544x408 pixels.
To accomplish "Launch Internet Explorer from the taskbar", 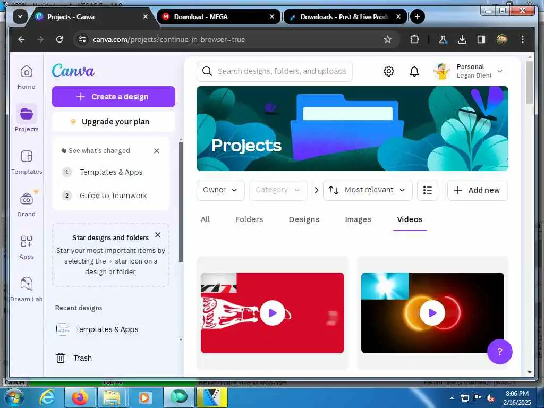I will 47,397.
